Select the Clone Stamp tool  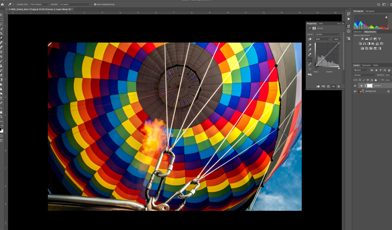[x=1, y=66]
